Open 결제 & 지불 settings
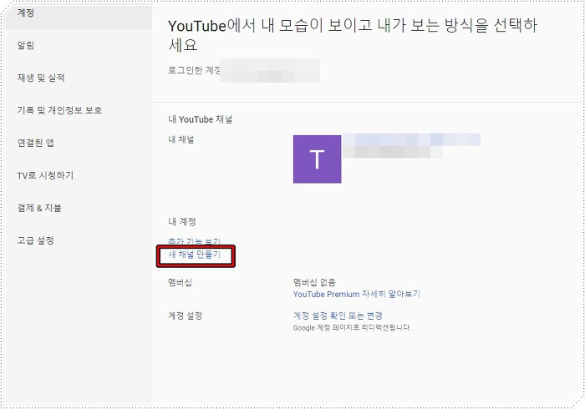585x409 pixels. [39, 208]
